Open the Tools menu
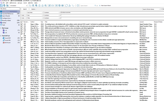Screen dimensions: 164x101 [x=25, y=3]
